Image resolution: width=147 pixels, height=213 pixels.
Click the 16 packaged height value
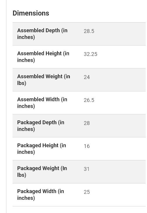[87, 146]
